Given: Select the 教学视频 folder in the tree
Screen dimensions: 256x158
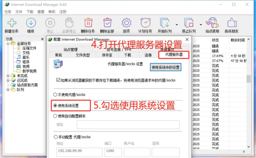Looking at the screenshot, I should coord(29,71).
